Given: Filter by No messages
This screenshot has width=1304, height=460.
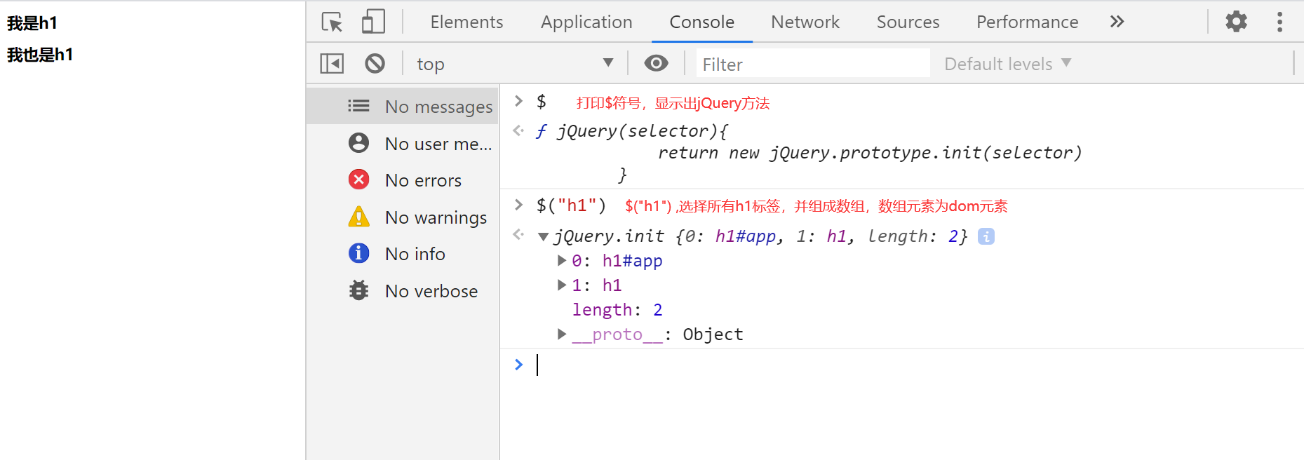Looking at the screenshot, I should coord(403,106).
